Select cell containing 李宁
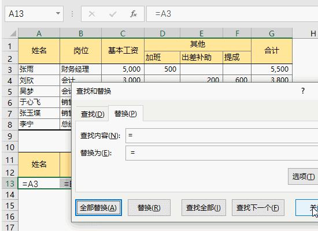318x231 pixels. click(39, 124)
